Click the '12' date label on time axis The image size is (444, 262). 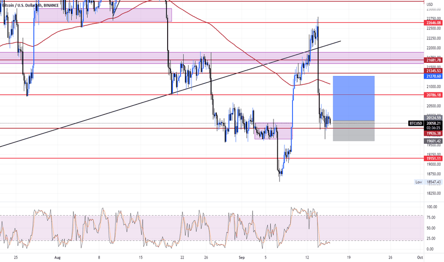coord(307,257)
